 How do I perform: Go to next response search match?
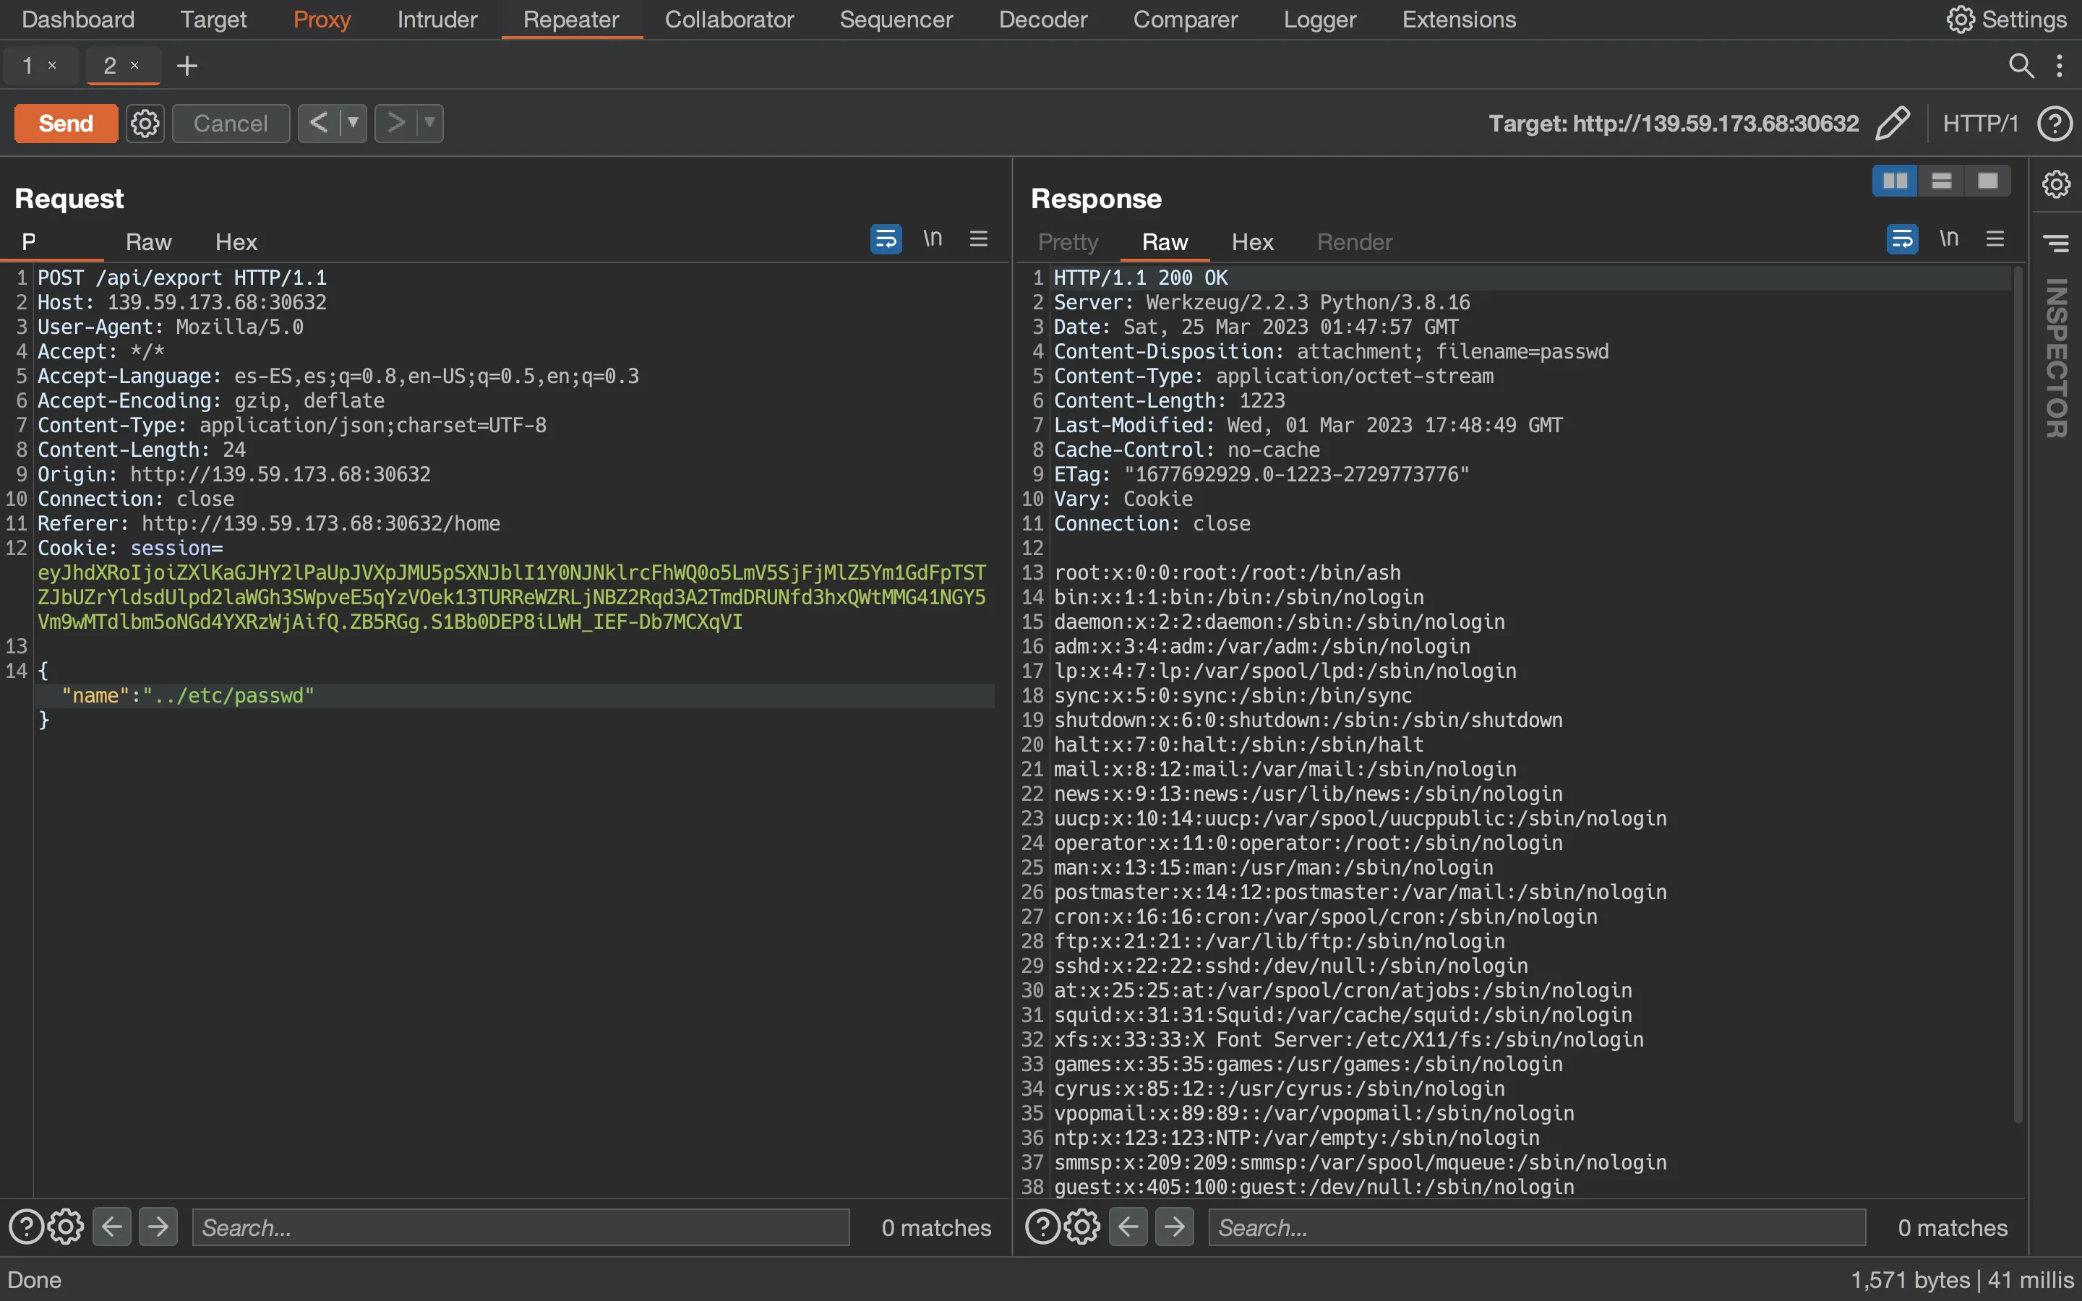point(1174,1227)
